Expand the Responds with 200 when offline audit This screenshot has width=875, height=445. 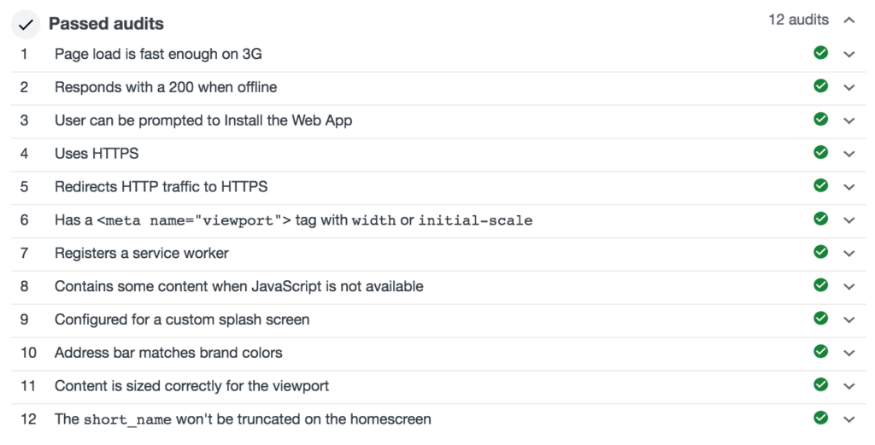point(849,87)
